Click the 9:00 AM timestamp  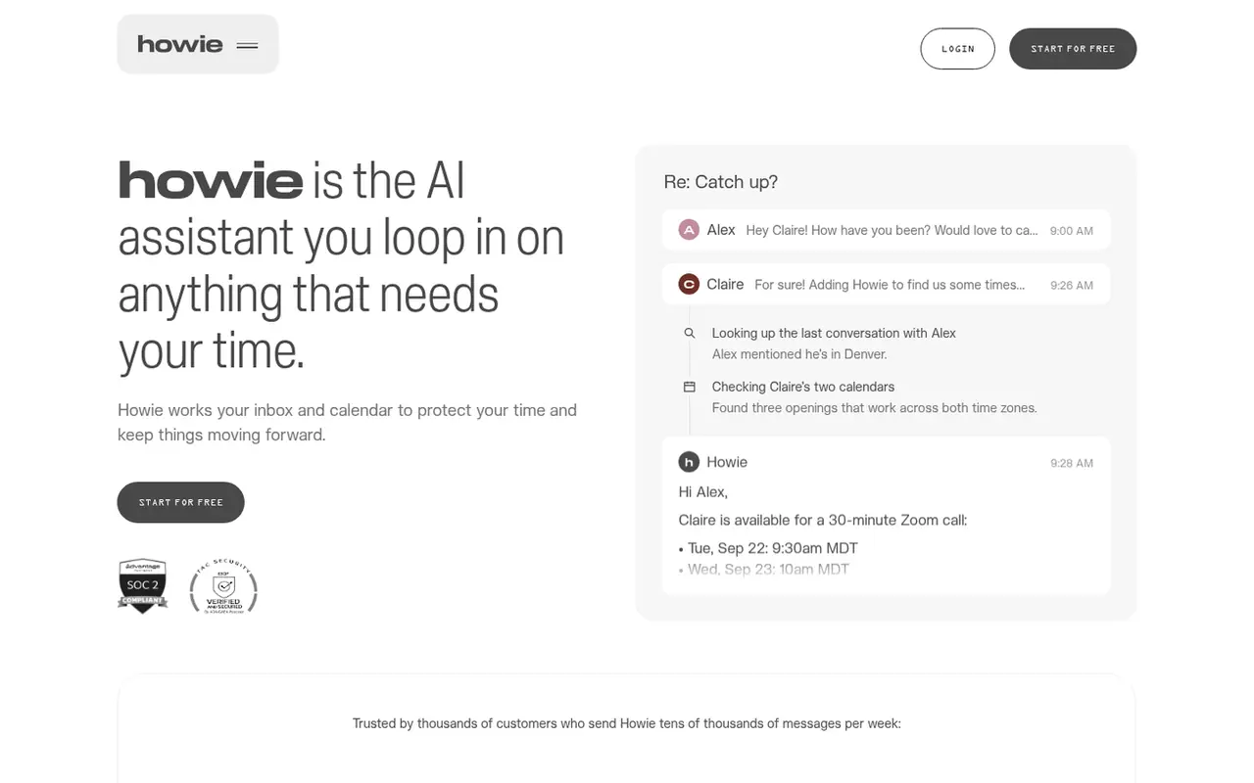[1072, 231]
